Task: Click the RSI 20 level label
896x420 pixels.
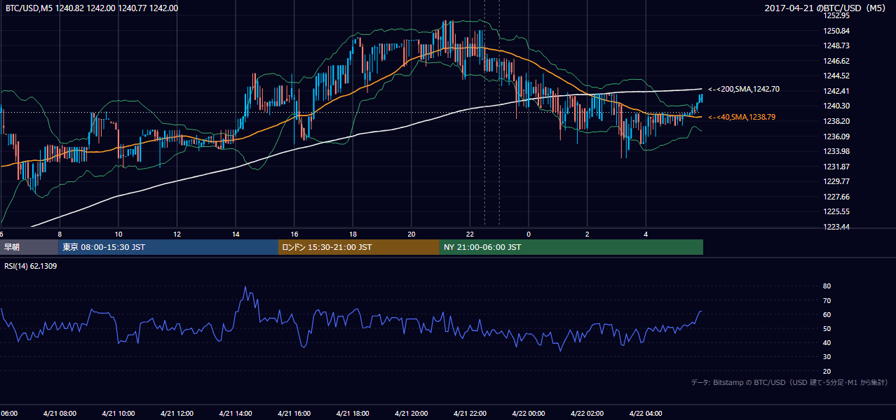Action: coord(827,371)
